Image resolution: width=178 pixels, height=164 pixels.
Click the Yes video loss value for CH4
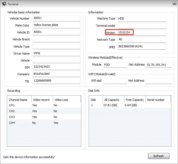click(56, 123)
